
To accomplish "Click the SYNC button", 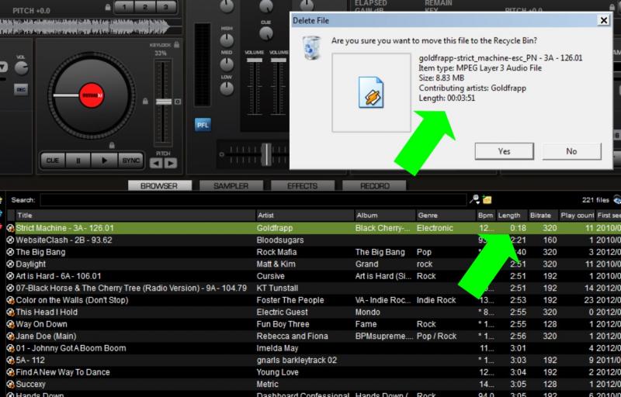I will [130, 161].
